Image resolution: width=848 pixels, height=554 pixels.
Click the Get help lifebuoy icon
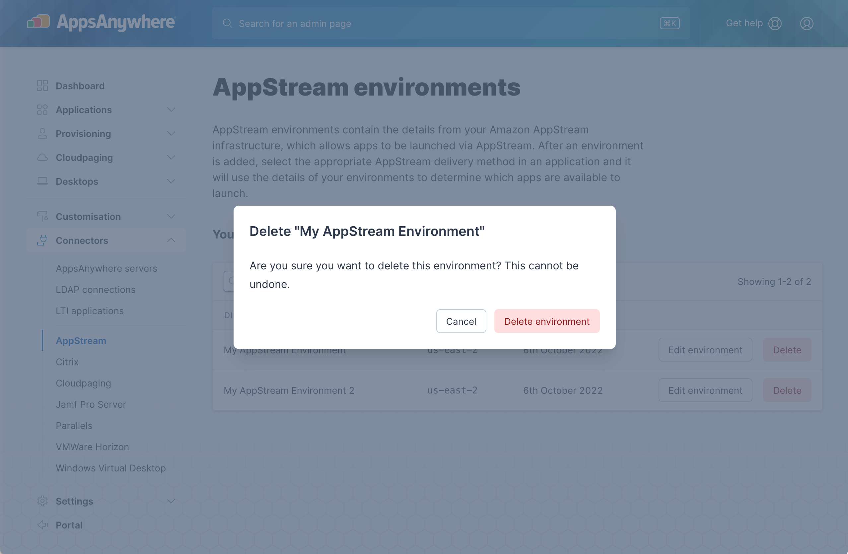[x=775, y=24]
